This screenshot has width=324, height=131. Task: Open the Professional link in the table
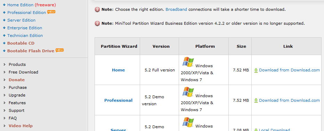tap(119, 100)
